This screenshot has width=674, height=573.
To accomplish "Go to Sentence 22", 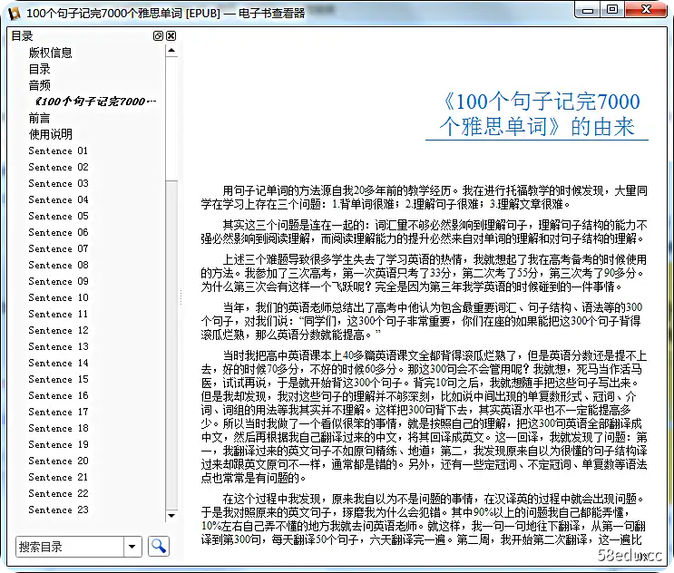I will point(58,493).
